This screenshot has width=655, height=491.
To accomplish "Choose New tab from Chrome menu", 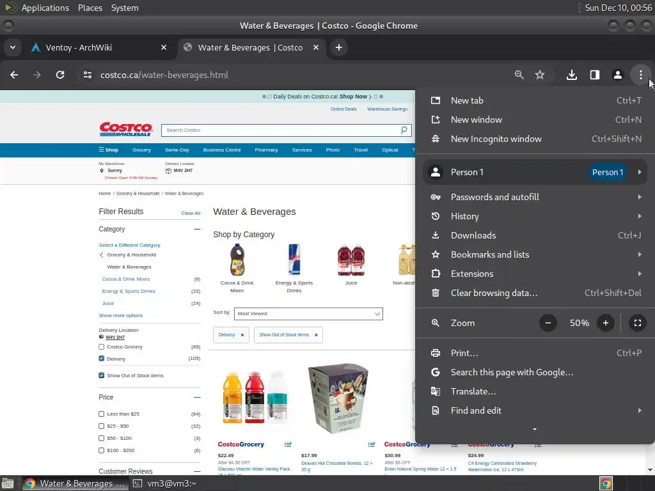I will coord(535,100).
